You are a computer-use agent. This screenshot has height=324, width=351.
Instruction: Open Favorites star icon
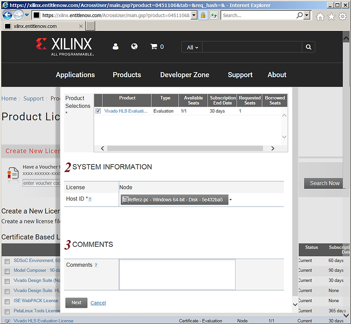331,16
